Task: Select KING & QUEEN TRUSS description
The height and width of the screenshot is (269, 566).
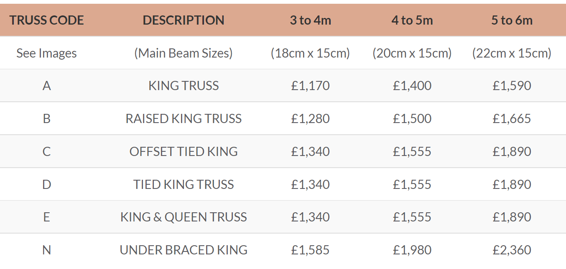Action: coord(184,217)
